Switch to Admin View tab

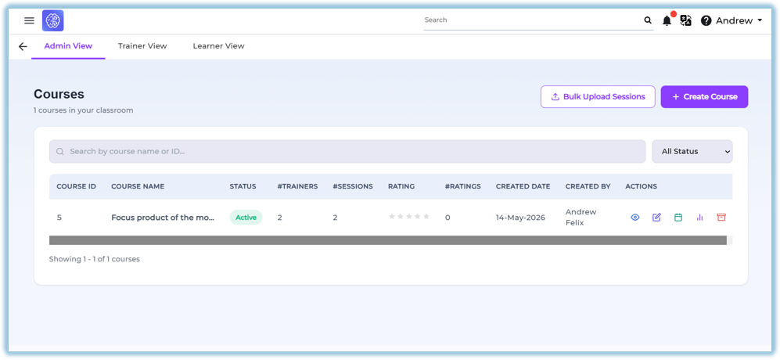[x=68, y=46]
